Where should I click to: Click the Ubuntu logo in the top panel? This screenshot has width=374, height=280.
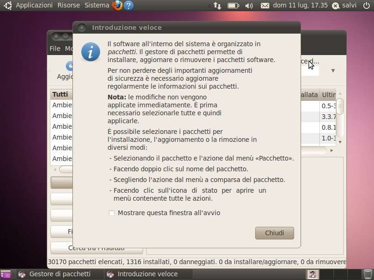click(x=7, y=5)
